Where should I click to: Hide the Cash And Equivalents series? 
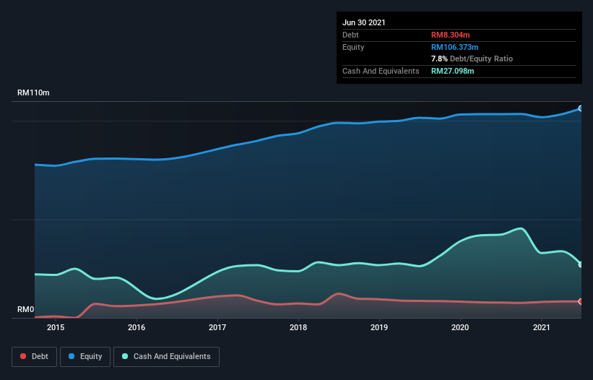166,356
